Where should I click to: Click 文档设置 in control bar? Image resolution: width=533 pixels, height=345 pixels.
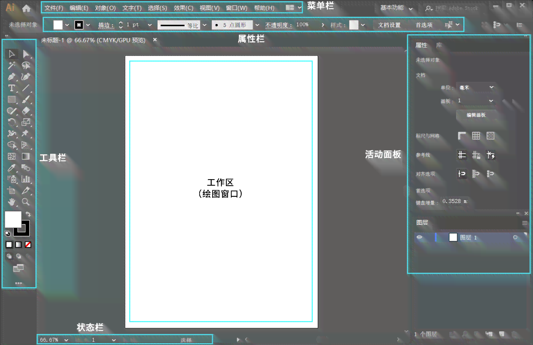pos(389,25)
